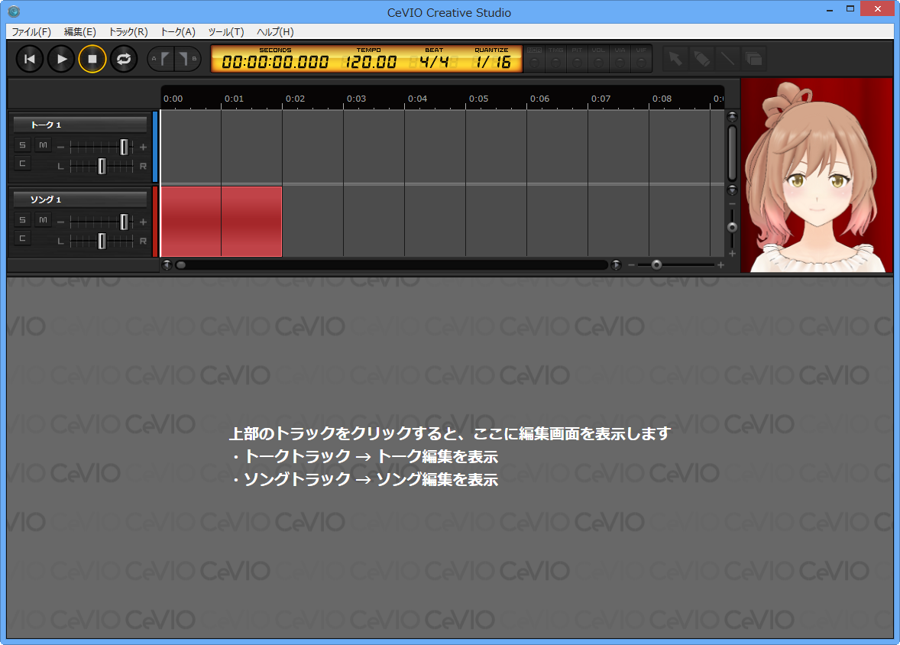Pan トーク 1 fully left with L

pos(61,167)
